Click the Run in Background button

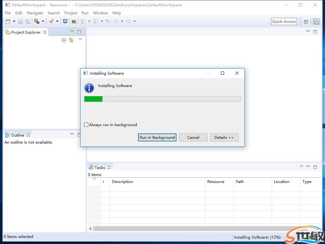157,137
